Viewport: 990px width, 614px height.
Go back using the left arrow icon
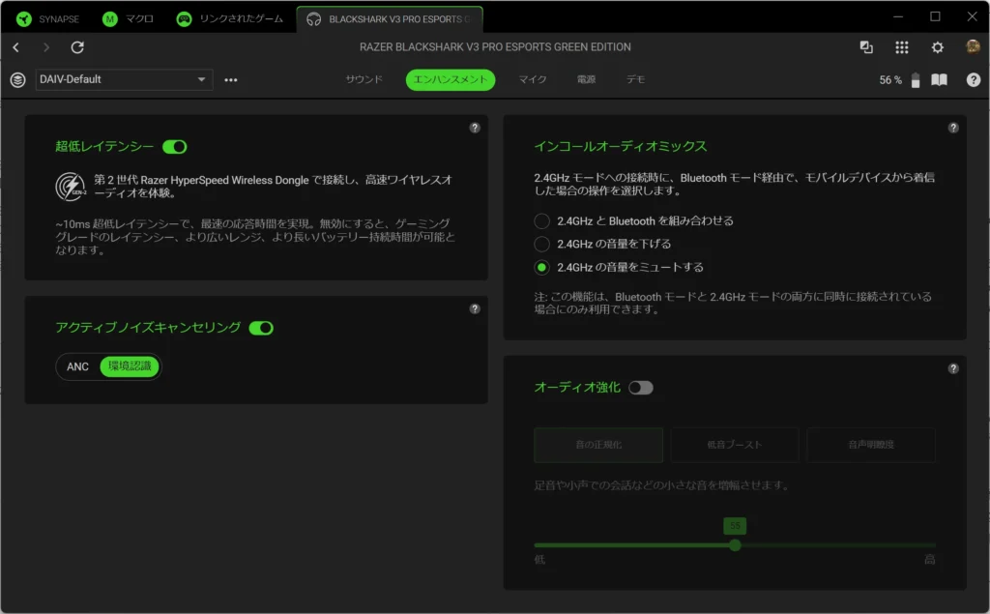(16, 47)
